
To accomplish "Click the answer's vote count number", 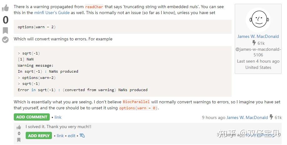I will coord(6,20).
